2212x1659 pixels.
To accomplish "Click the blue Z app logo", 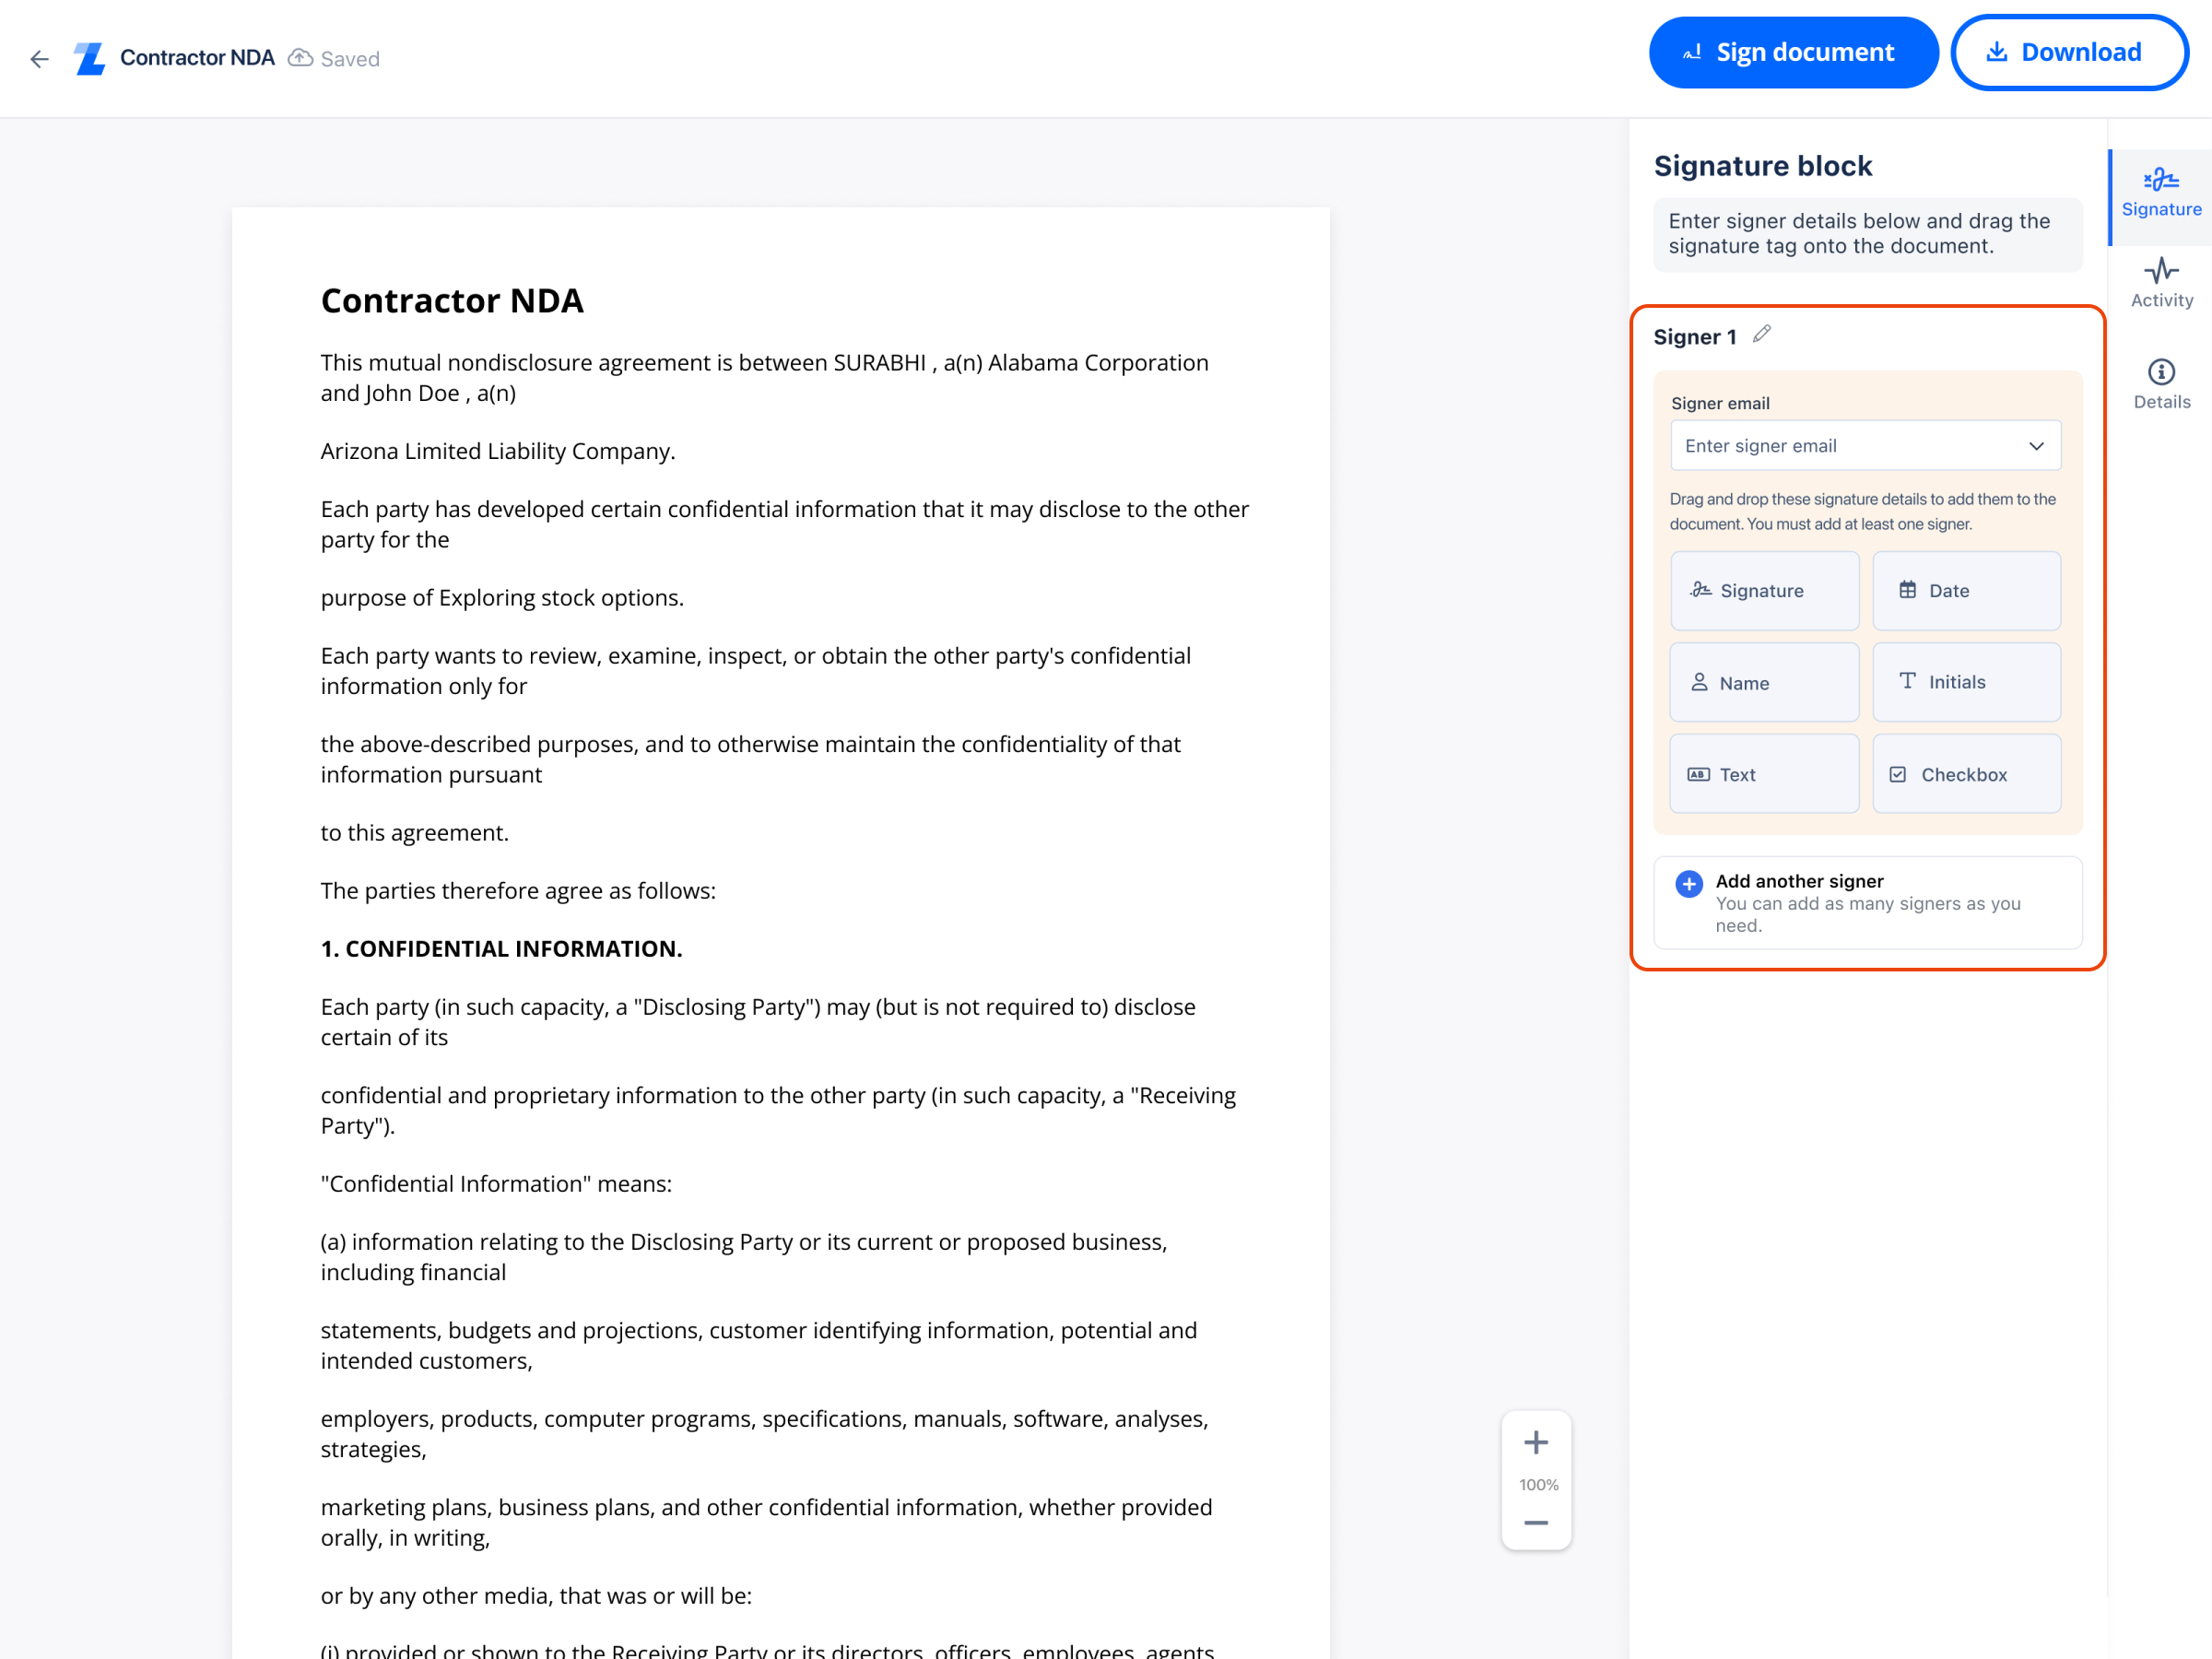I will pos(90,58).
